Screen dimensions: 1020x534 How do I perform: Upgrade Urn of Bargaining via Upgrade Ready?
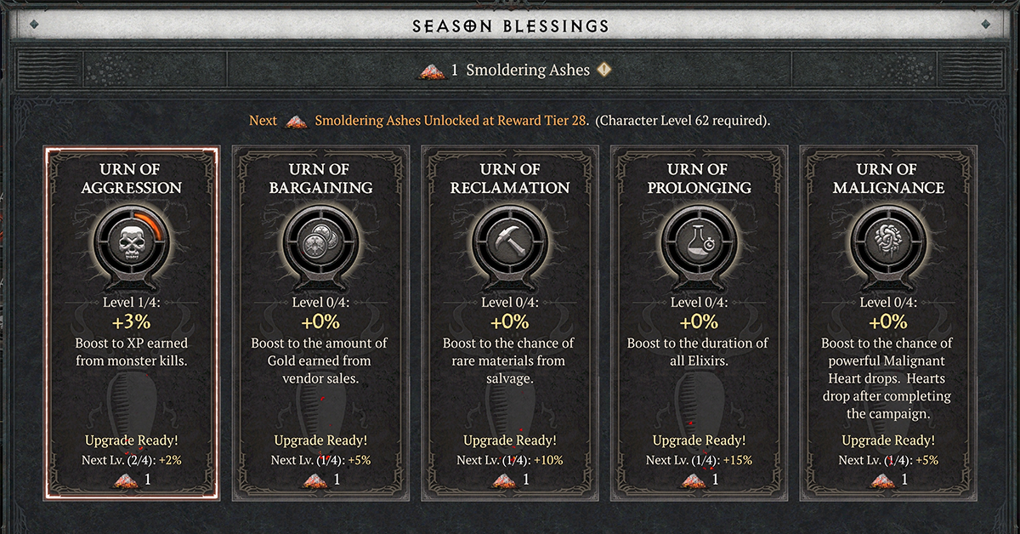click(320, 440)
